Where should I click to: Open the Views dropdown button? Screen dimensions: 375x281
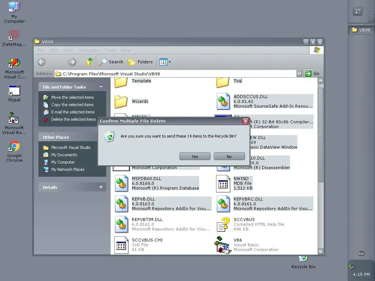pyautogui.click(x=165, y=62)
